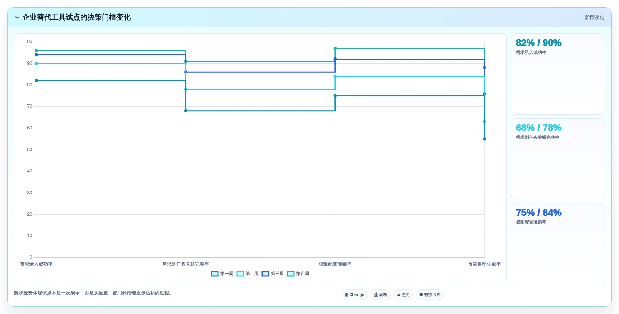
Task: Click 第二周 data point at 权限配置准确率
Action: tap(335, 77)
